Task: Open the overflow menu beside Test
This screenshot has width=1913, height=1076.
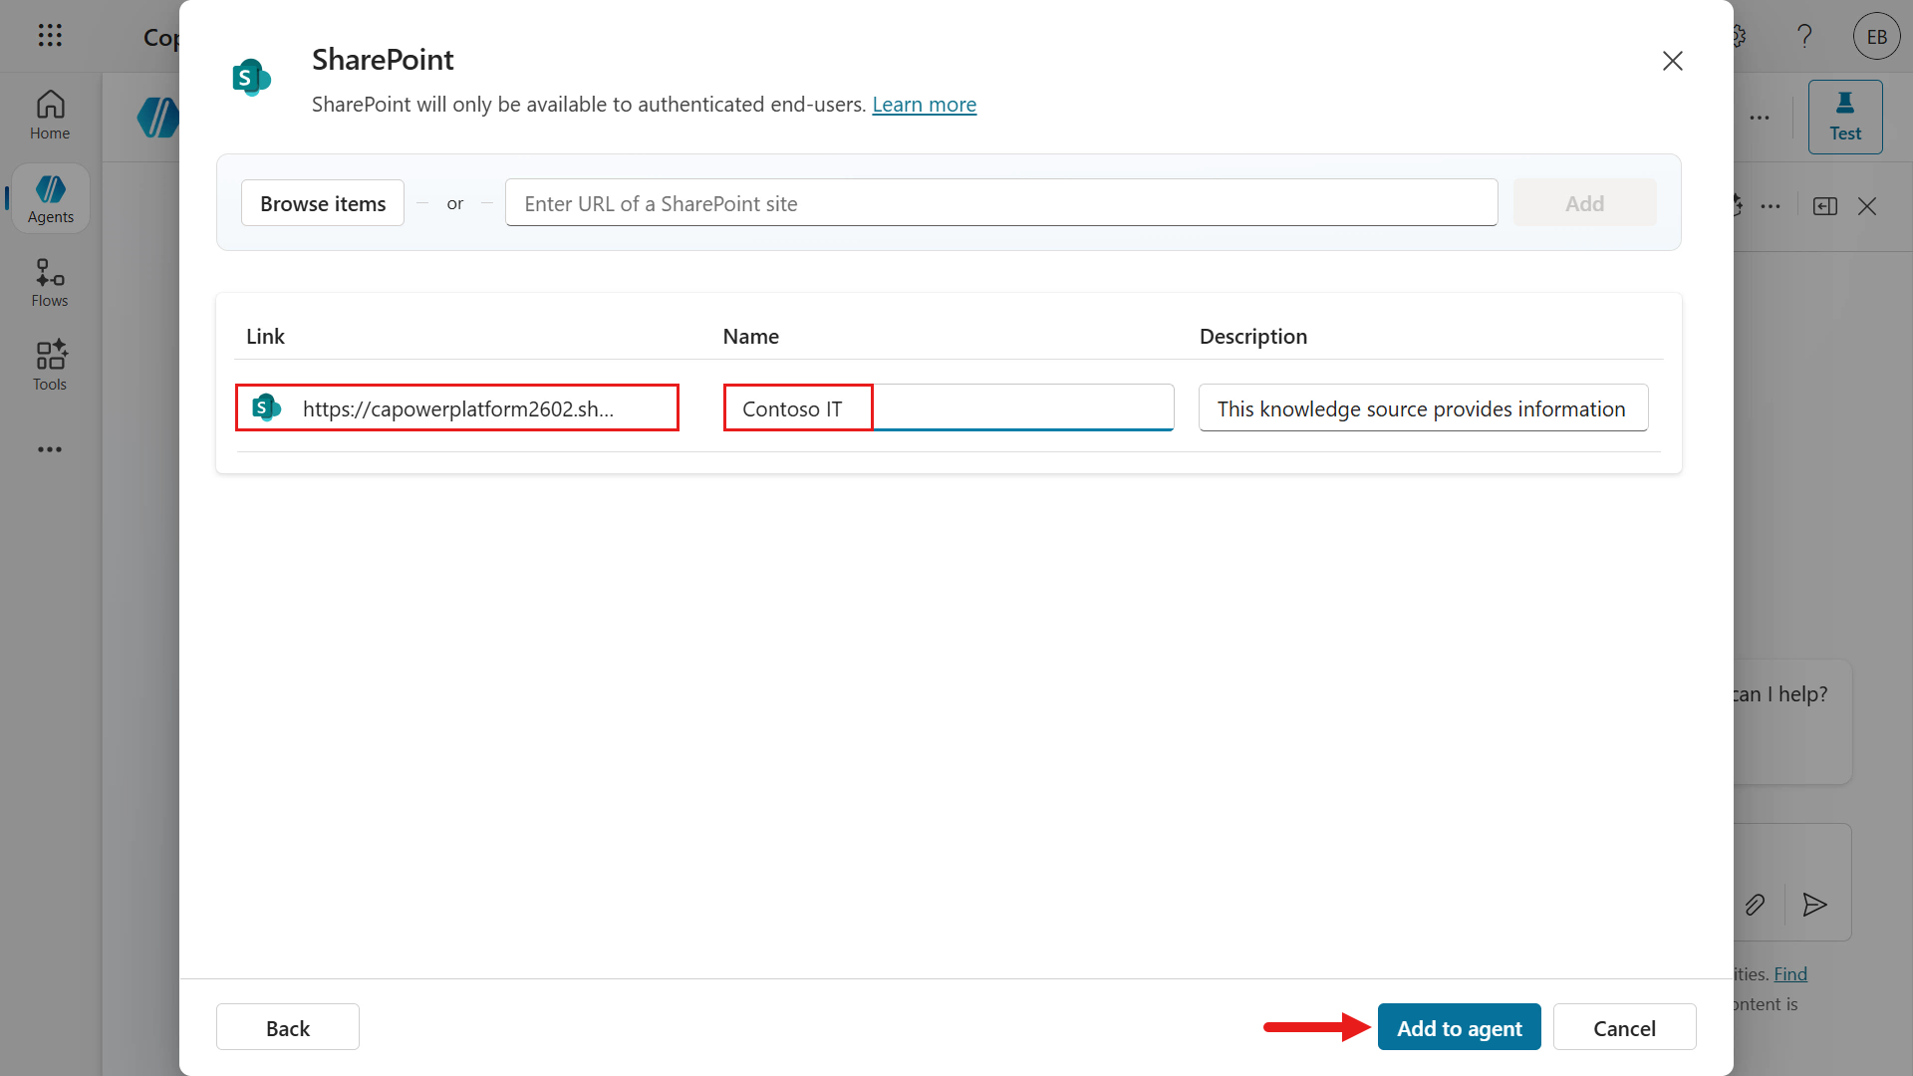Action: [x=1760, y=117]
